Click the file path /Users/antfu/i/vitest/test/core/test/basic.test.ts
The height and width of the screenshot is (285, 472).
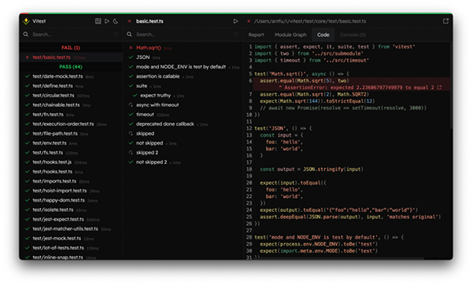[x=310, y=21]
